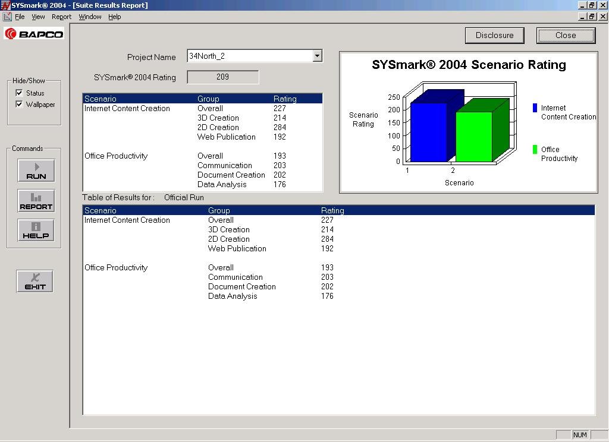The image size is (609, 442).
Task: Click the BAPCo logo
Action: [34, 34]
